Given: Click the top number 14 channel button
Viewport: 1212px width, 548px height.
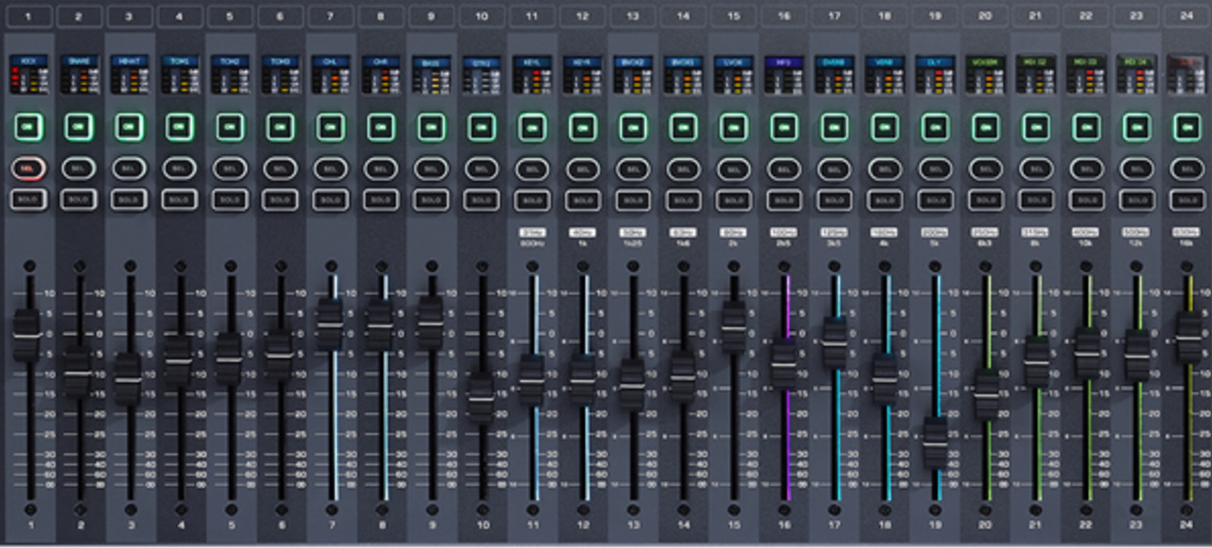Looking at the screenshot, I should (683, 16).
